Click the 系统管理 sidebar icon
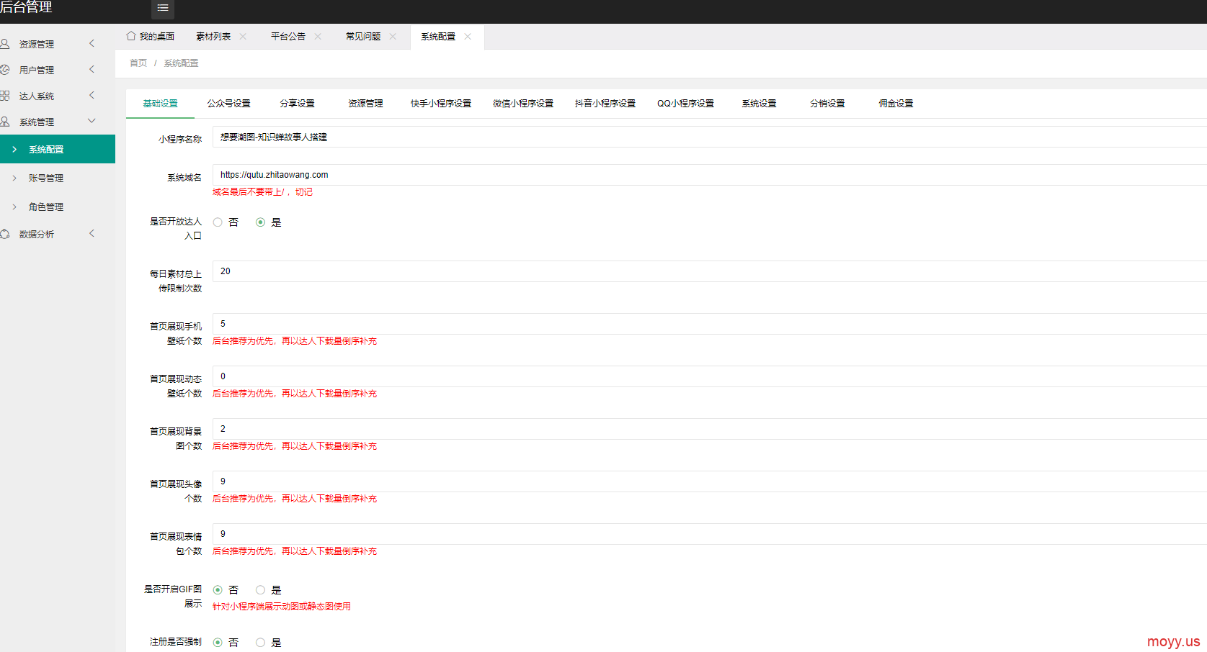 click(5, 122)
